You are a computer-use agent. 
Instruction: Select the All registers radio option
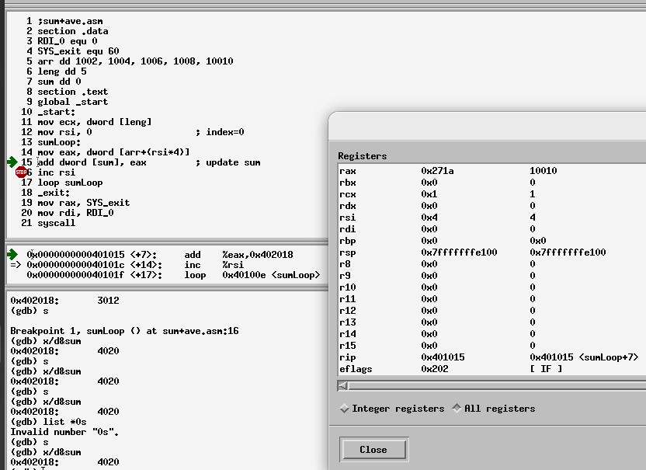(x=494, y=409)
